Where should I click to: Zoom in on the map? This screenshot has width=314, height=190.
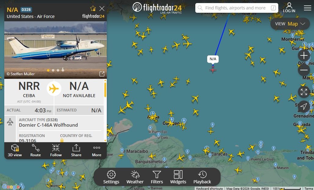(304, 55)
